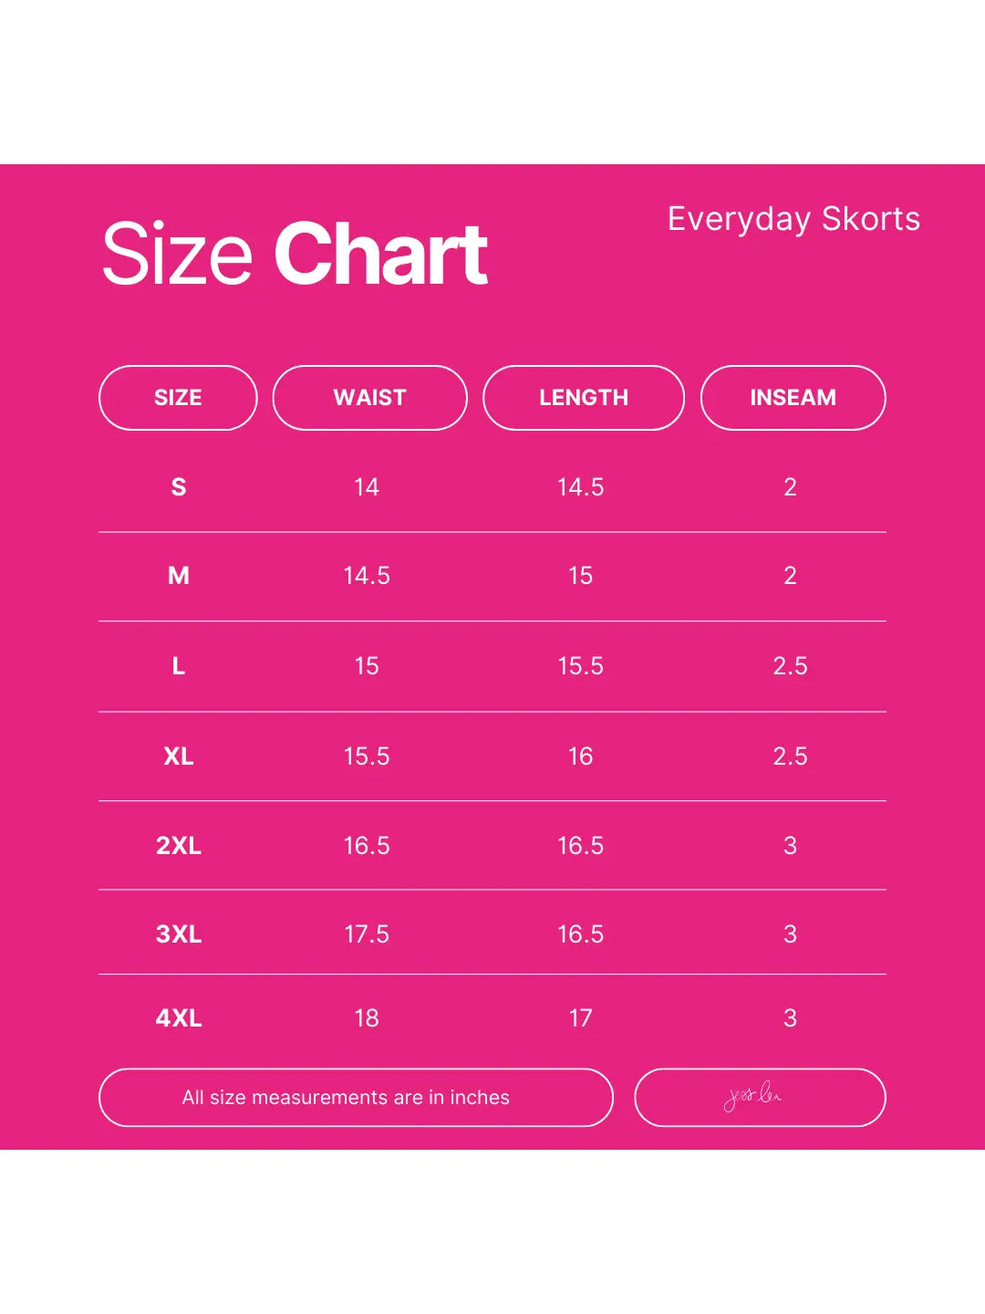Click the L waist value 15
Screen dimensions: 985x1314
(367, 666)
